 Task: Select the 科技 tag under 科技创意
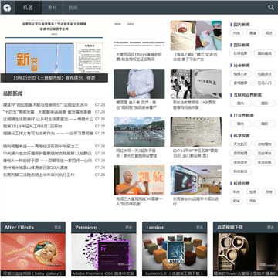pyautogui.click(x=236, y=192)
